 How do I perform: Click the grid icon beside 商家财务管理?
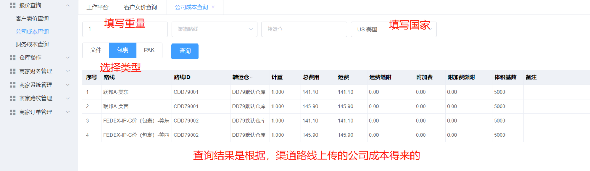[12, 71]
